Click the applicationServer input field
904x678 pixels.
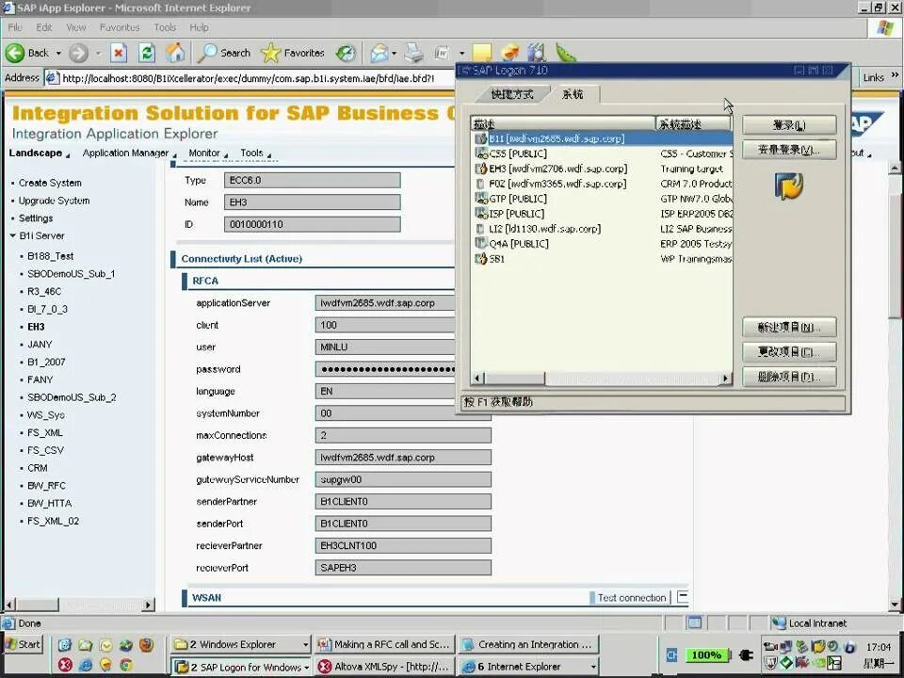(x=384, y=302)
